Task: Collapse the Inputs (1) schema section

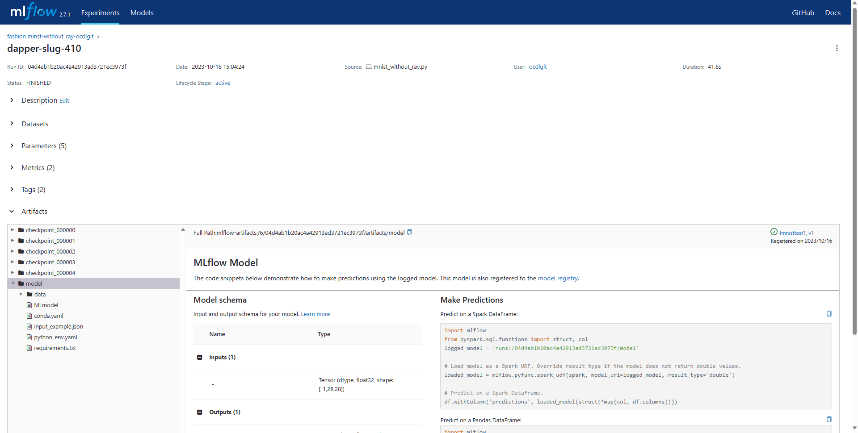Action: (200, 358)
